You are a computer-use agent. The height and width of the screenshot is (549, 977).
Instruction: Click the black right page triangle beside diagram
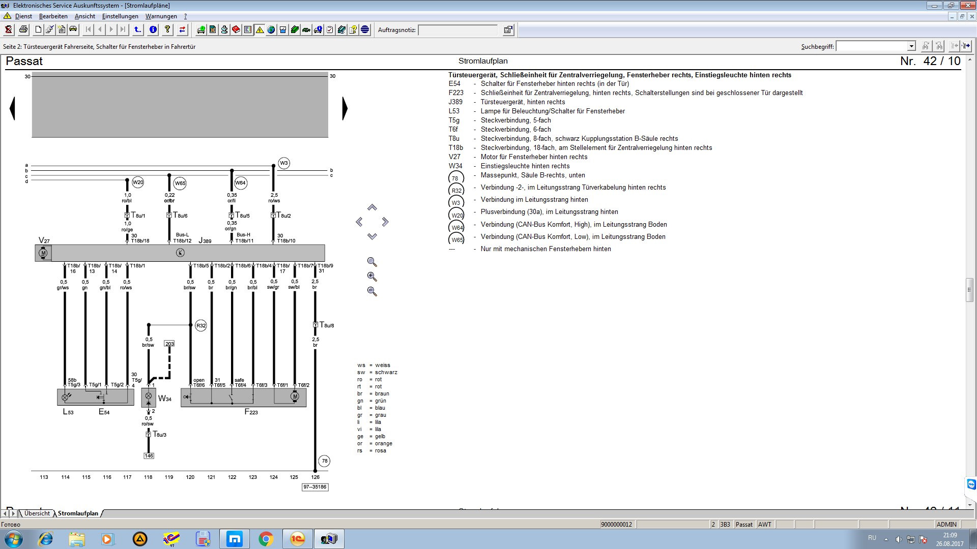tap(344, 108)
